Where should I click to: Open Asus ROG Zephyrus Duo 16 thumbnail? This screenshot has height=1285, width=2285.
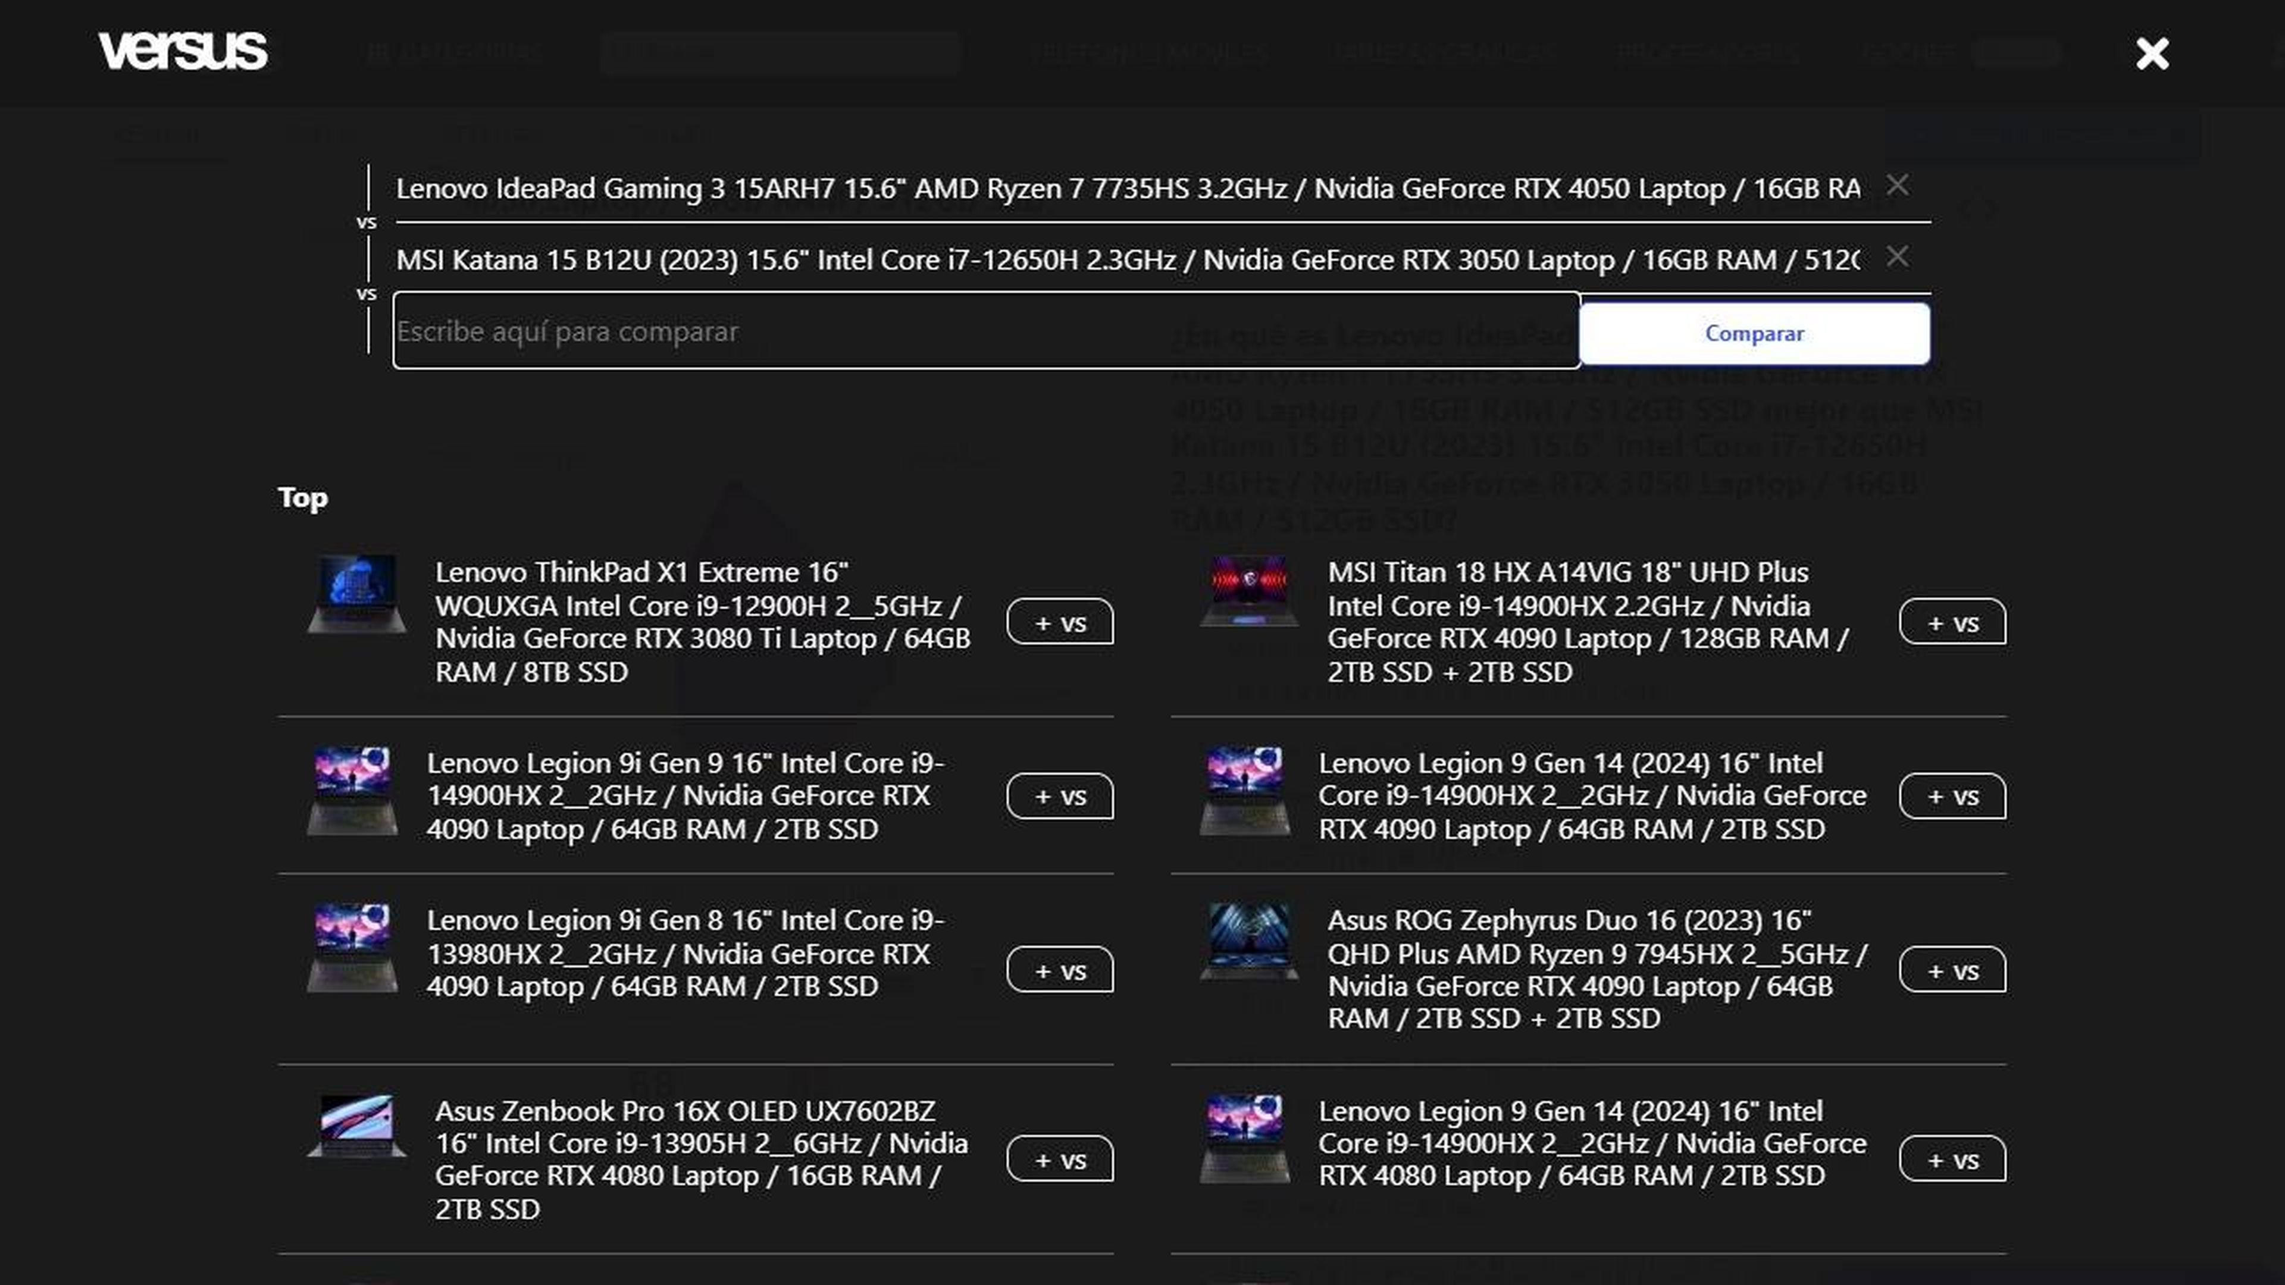point(1249,941)
